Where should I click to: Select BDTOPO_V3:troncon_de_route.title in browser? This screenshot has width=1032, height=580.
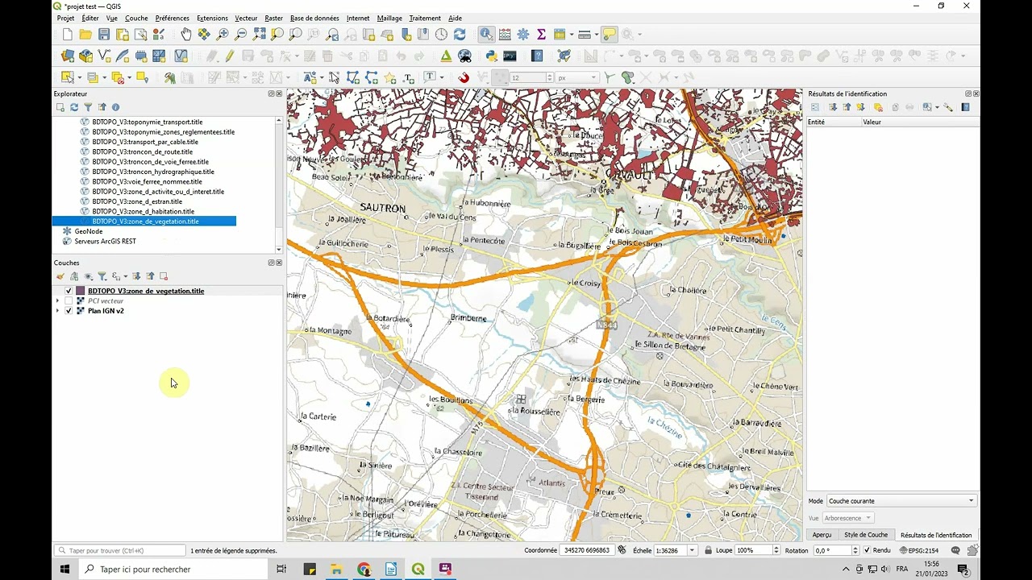coord(142,151)
